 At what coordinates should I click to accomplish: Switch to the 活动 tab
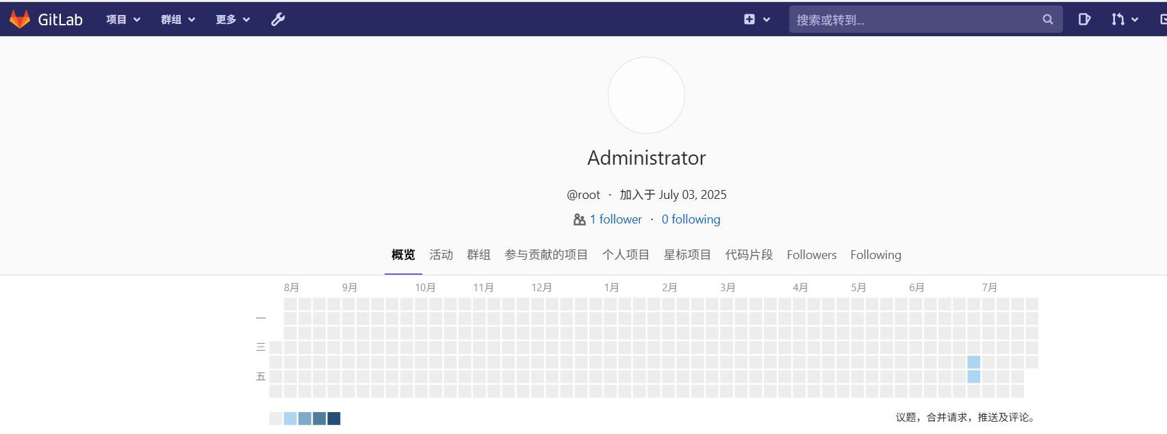(441, 255)
